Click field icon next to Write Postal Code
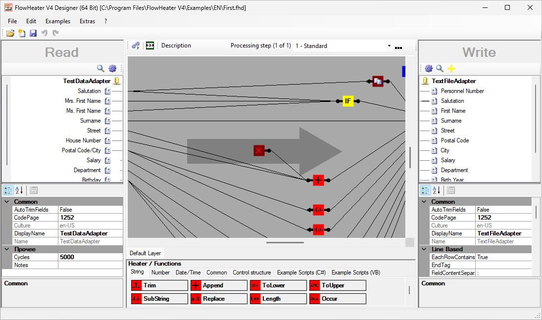Image resolution: width=542 pixels, height=320 pixels. pos(435,140)
